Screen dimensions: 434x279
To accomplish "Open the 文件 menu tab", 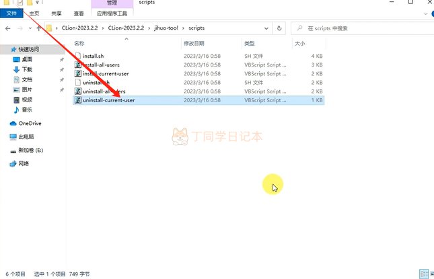I will point(11,13).
